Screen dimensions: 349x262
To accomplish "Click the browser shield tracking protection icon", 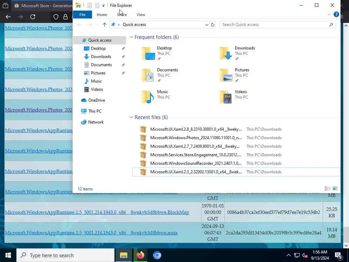I will 56,17.
